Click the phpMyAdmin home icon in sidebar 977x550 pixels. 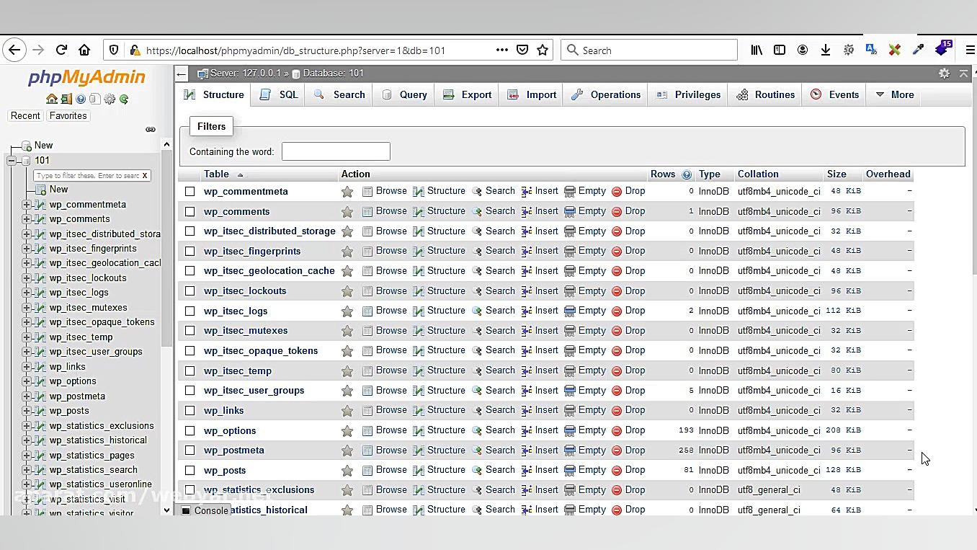pyautogui.click(x=51, y=99)
